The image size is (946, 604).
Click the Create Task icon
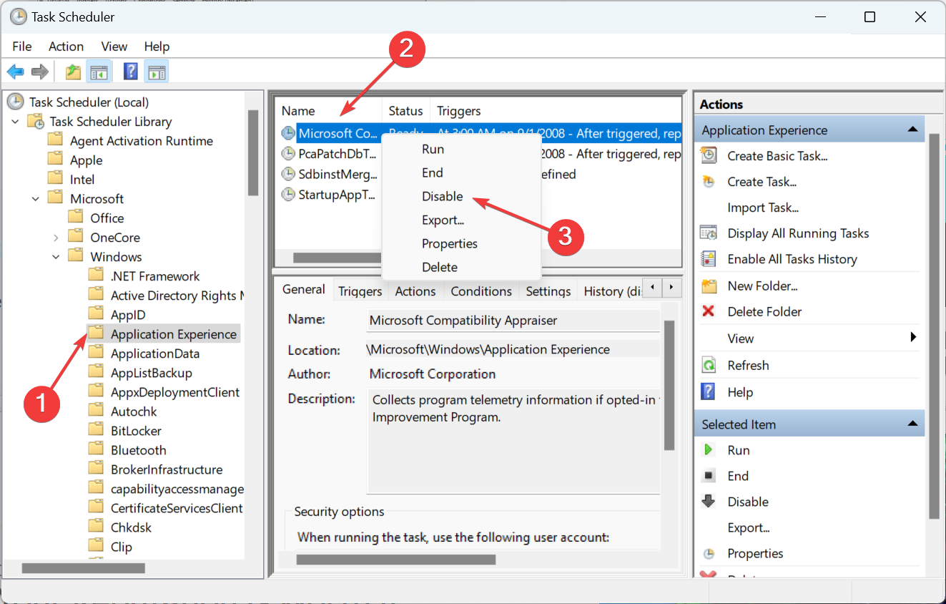pyautogui.click(x=709, y=182)
